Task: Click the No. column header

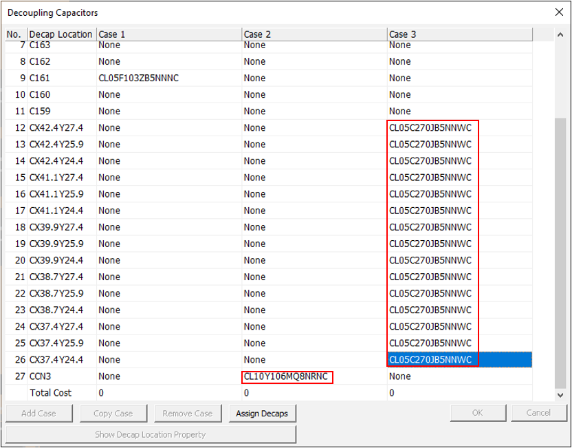Action: point(14,34)
